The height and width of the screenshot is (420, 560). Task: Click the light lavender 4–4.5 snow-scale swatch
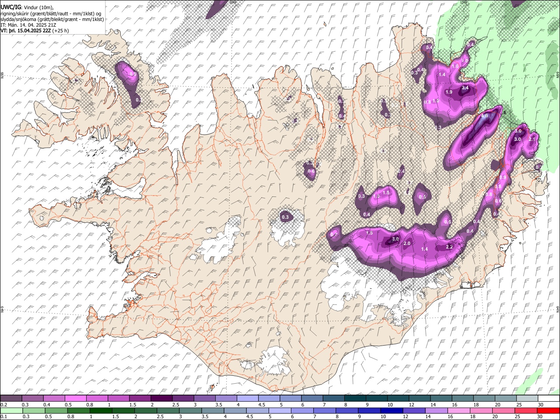[248, 399]
